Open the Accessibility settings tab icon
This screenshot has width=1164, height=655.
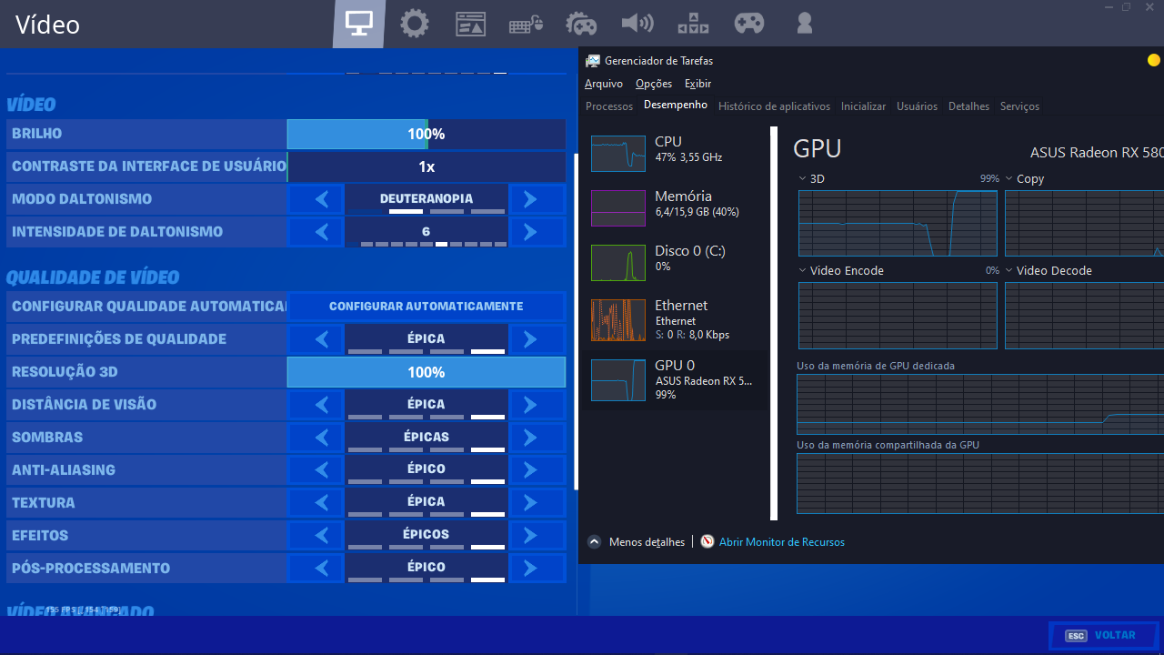point(693,24)
